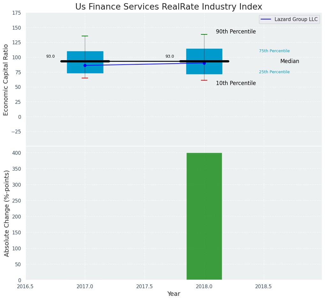Screen dimensions: 325x300
Task: Click the green bar for 2018
Action: [x=204, y=216]
